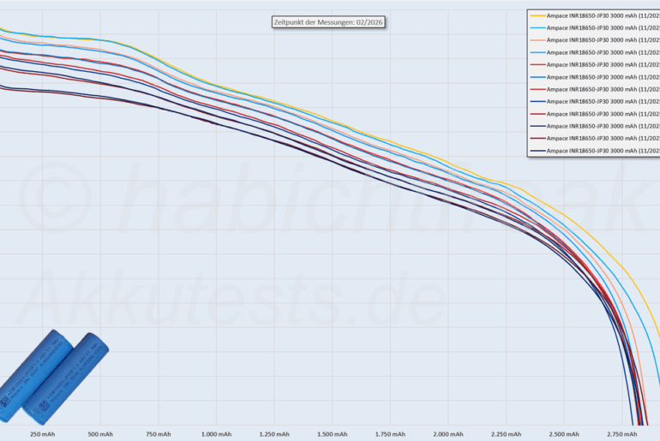The image size is (660, 441).
Task: Select the 2.750 mAh tick label
Action: pyautogui.click(x=621, y=434)
